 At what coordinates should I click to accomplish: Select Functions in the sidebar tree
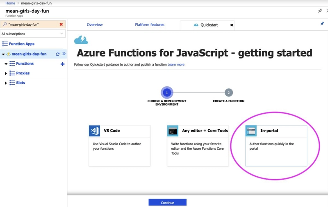coord(25,64)
